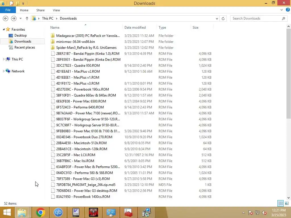The height and width of the screenshot is (218, 291).
Task: Select Recent places under Favorites
Action: (25, 47)
